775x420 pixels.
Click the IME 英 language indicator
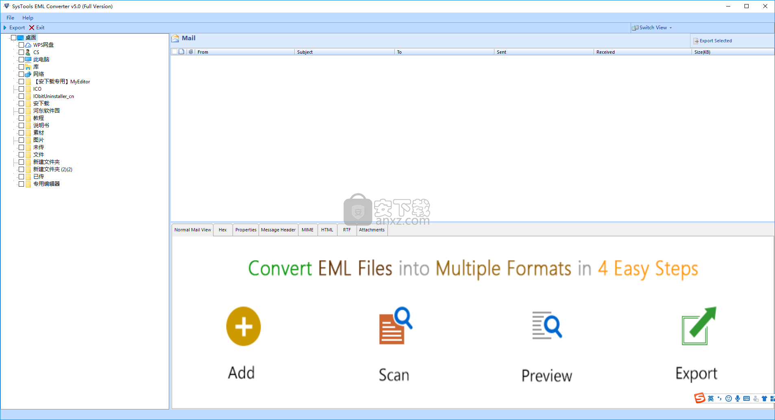[x=711, y=398]
